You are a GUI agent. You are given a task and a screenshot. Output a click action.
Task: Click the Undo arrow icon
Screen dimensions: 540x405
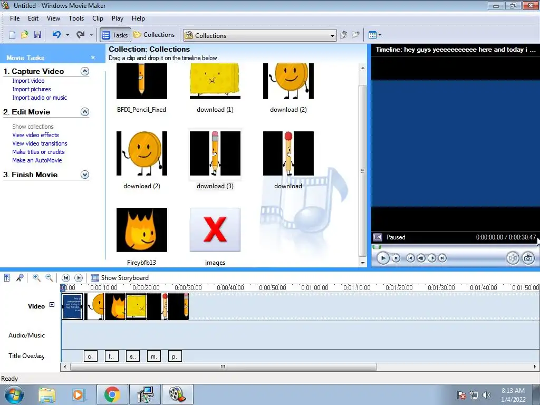[56, 35]
